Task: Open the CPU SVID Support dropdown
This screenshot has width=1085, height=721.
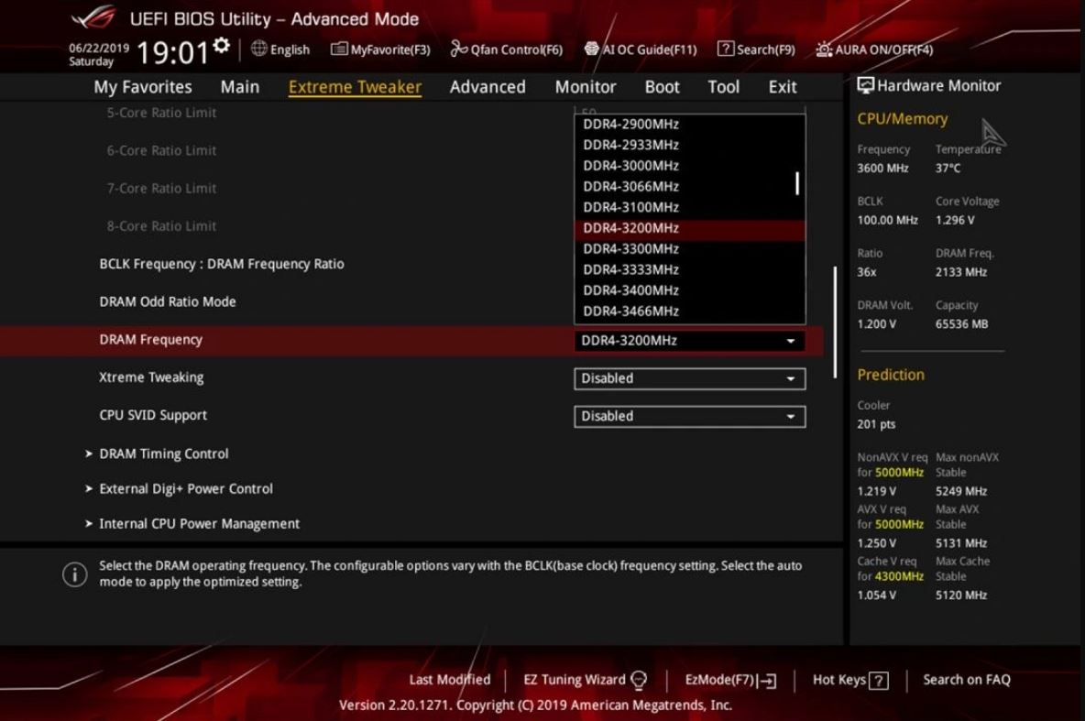Action: (690, 417)
